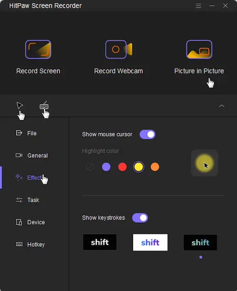Click the Picture in Picture icon
Screen dimensions: 237x291
pos(199,49)
